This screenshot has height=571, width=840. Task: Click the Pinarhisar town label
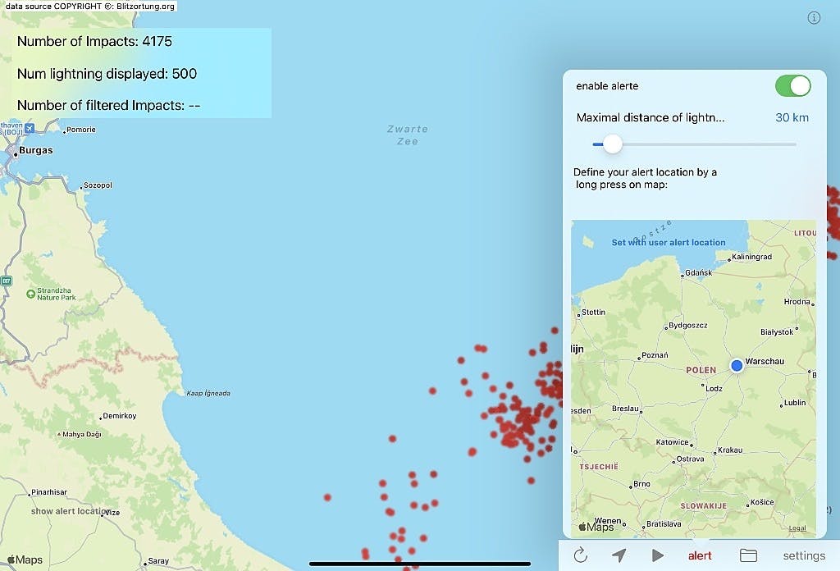point(49,491)
